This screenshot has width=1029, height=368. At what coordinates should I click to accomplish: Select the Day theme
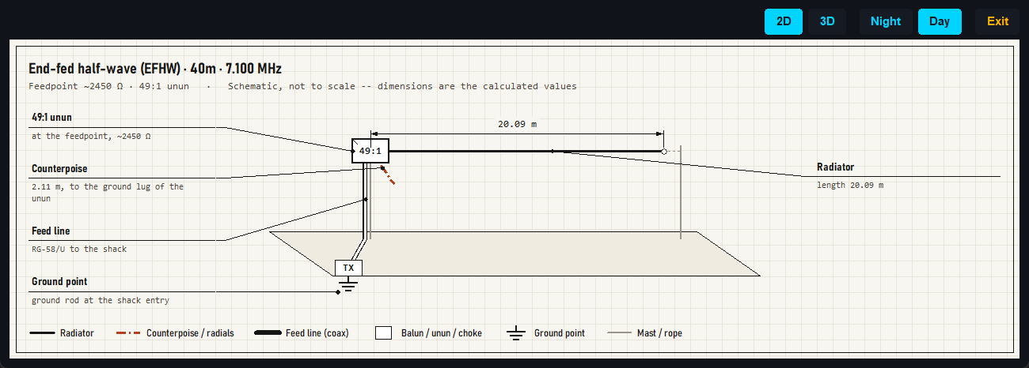coord(940,21)
